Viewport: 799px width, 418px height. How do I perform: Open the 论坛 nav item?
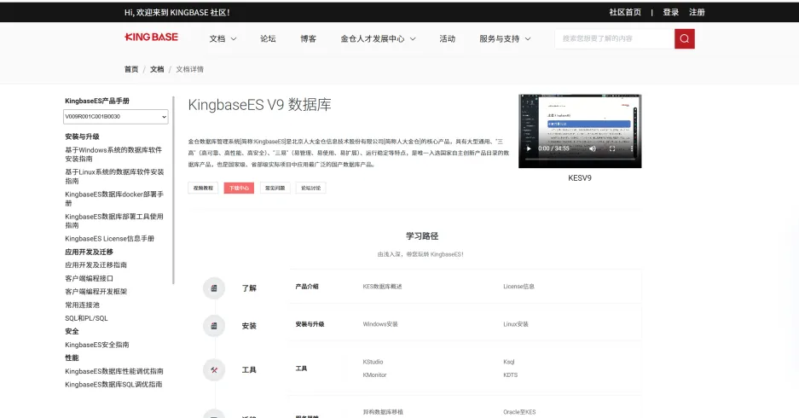pos(268,38)
